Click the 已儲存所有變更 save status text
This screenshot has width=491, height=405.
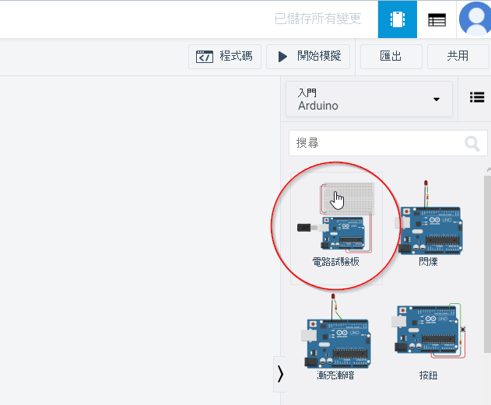(x=317, y=19)
